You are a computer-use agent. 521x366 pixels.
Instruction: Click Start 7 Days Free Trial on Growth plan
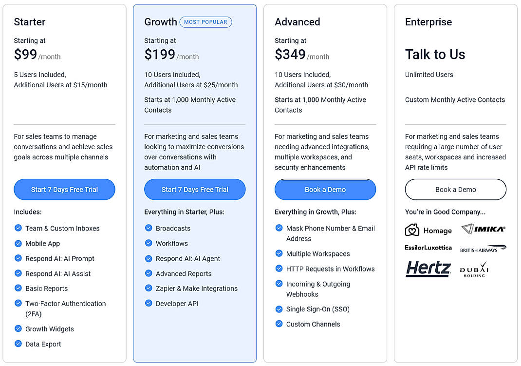(195, 190)
